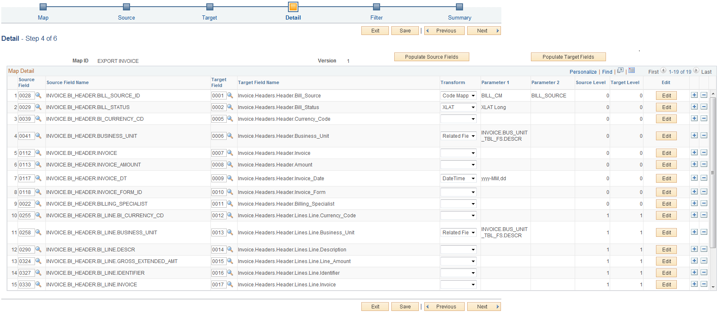721x313 pixels.
Task: Sort by Source Field Name column header
Action: [68, 82]
